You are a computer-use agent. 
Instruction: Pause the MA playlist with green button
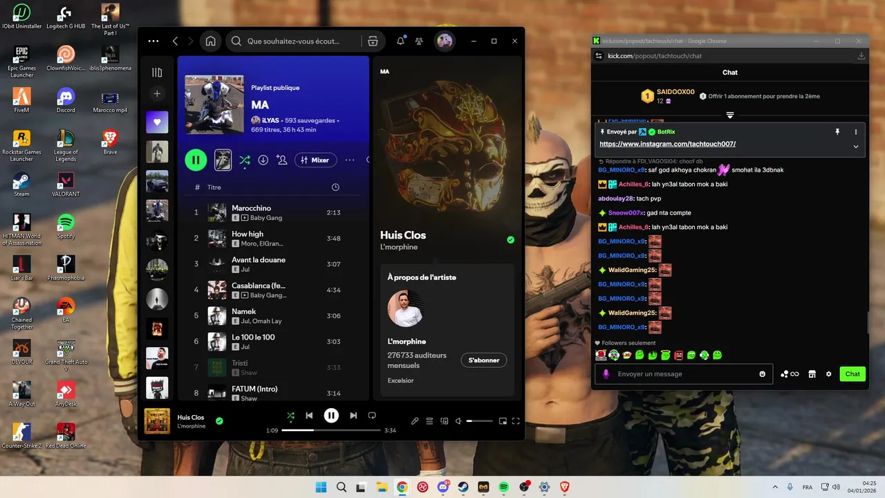[x=196, y=160]
